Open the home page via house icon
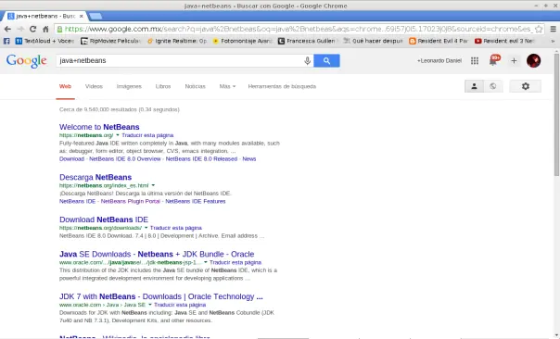Viewport: 560px width, 339px height. [x=45, y=29]
